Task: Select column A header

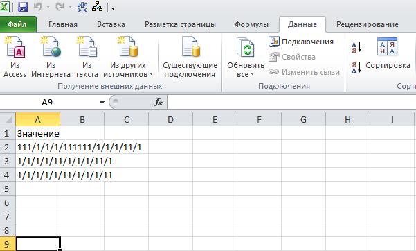Action: (x=37, y=119)
